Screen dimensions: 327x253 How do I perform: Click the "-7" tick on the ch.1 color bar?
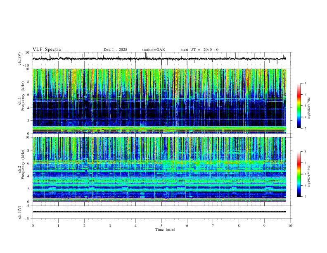(304, 129)
